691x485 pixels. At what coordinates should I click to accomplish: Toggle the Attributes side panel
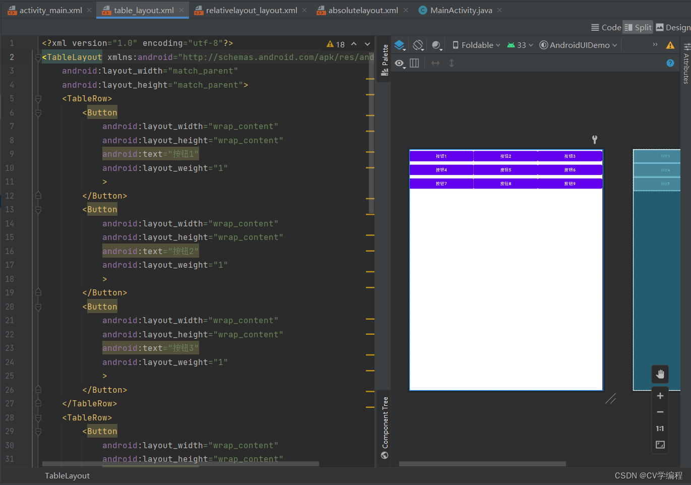coord(686,64)
